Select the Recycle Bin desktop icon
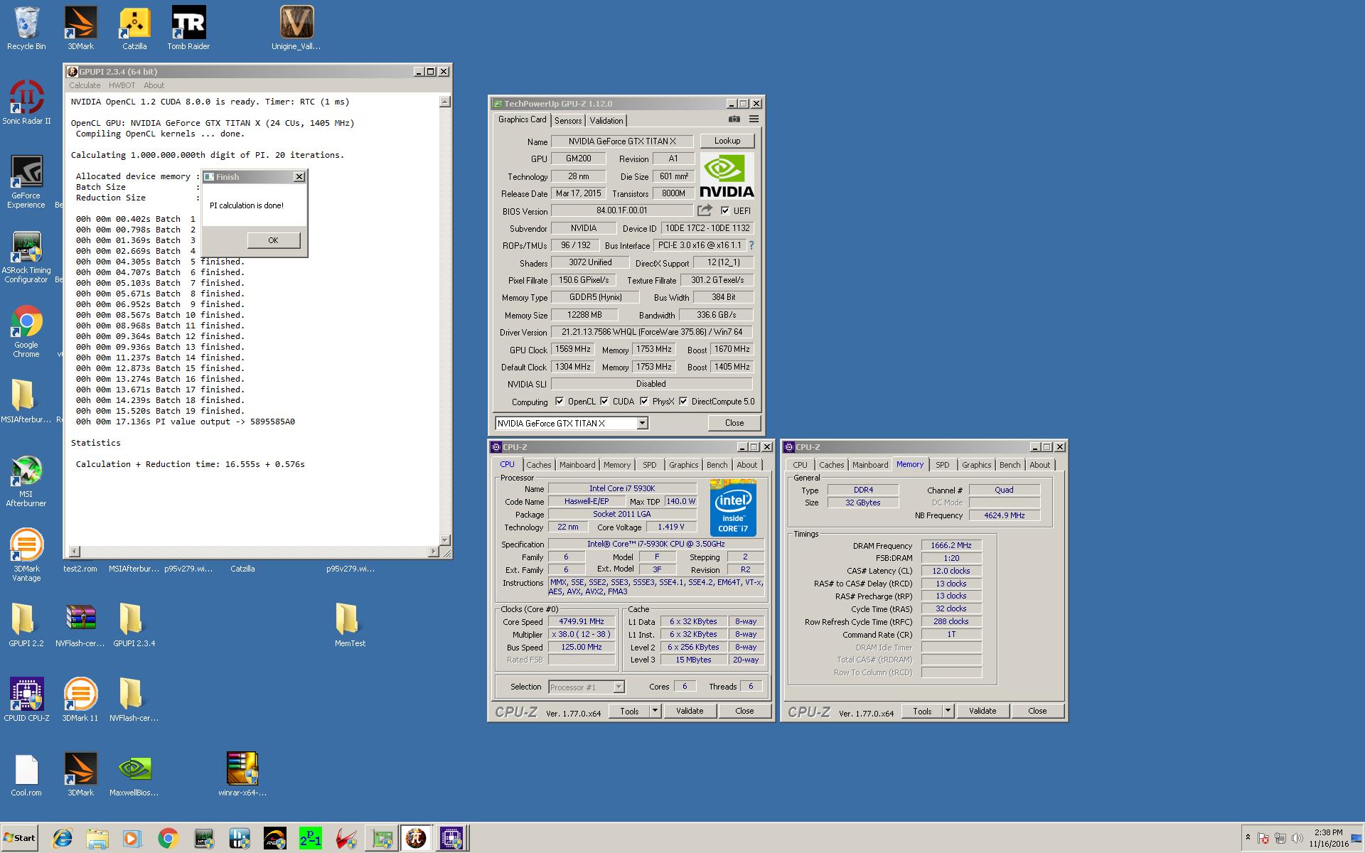This screenshot has width=1365, height=853. point(26,28)
